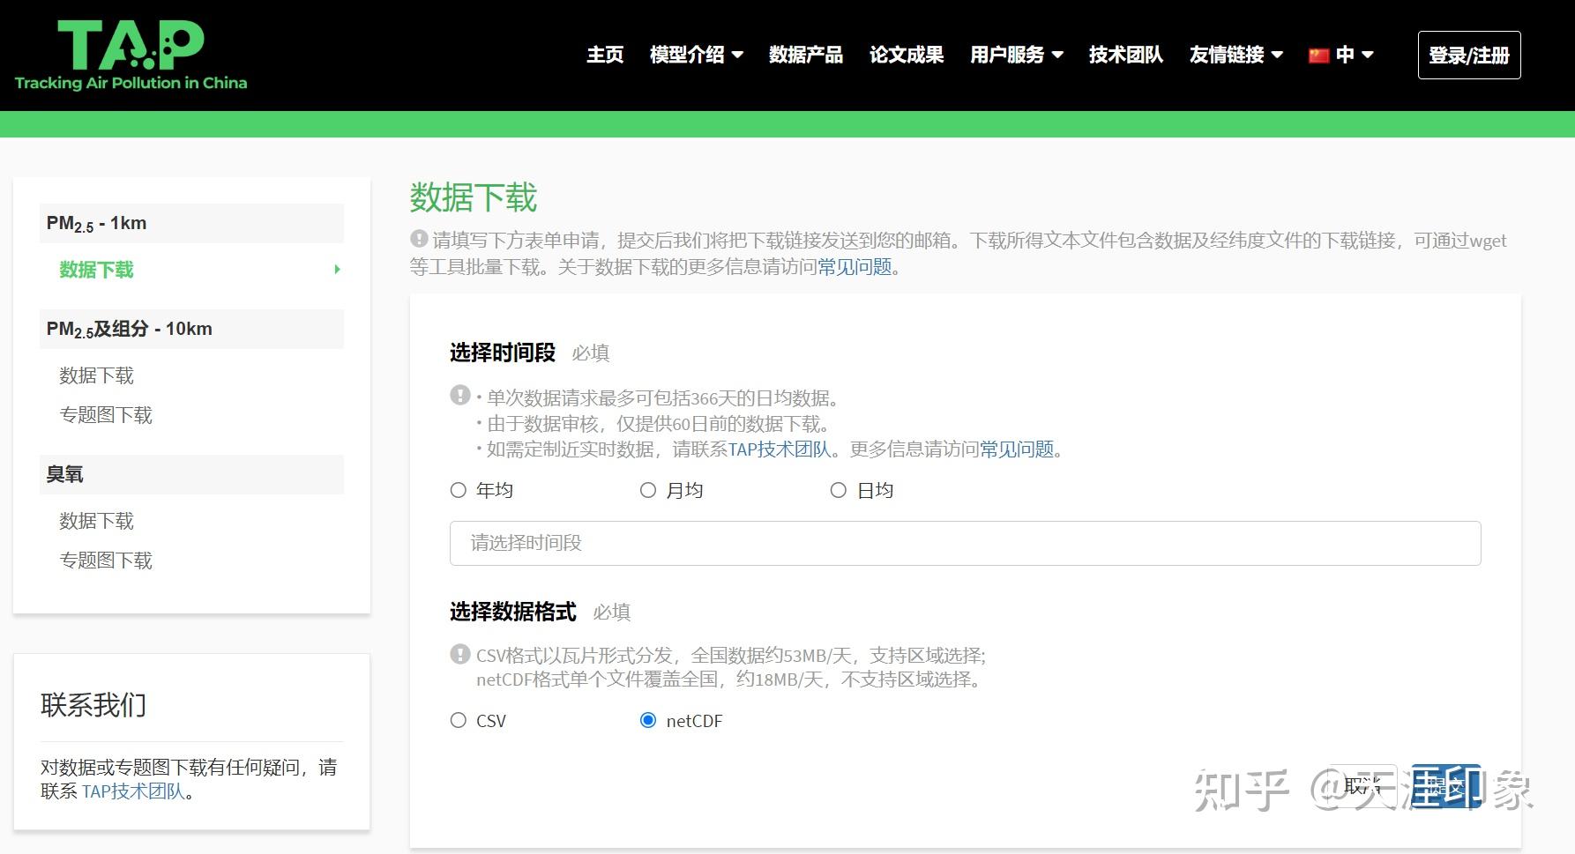Choose CSV as the data format
This screenshot has height=854, width=1575.
tap(458, 720)
